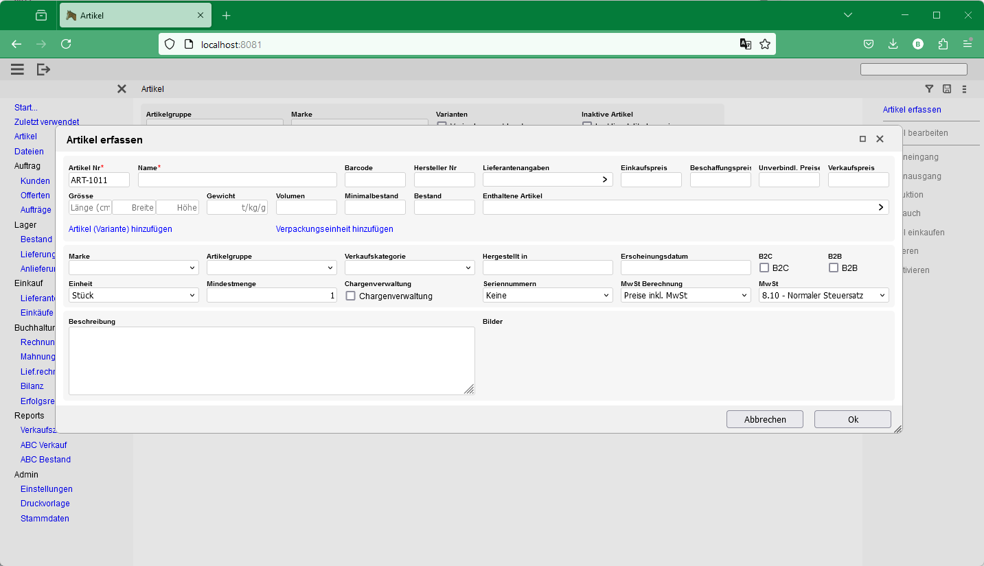Click the save disk icon

pyautogui.click(x=947, y=89)
